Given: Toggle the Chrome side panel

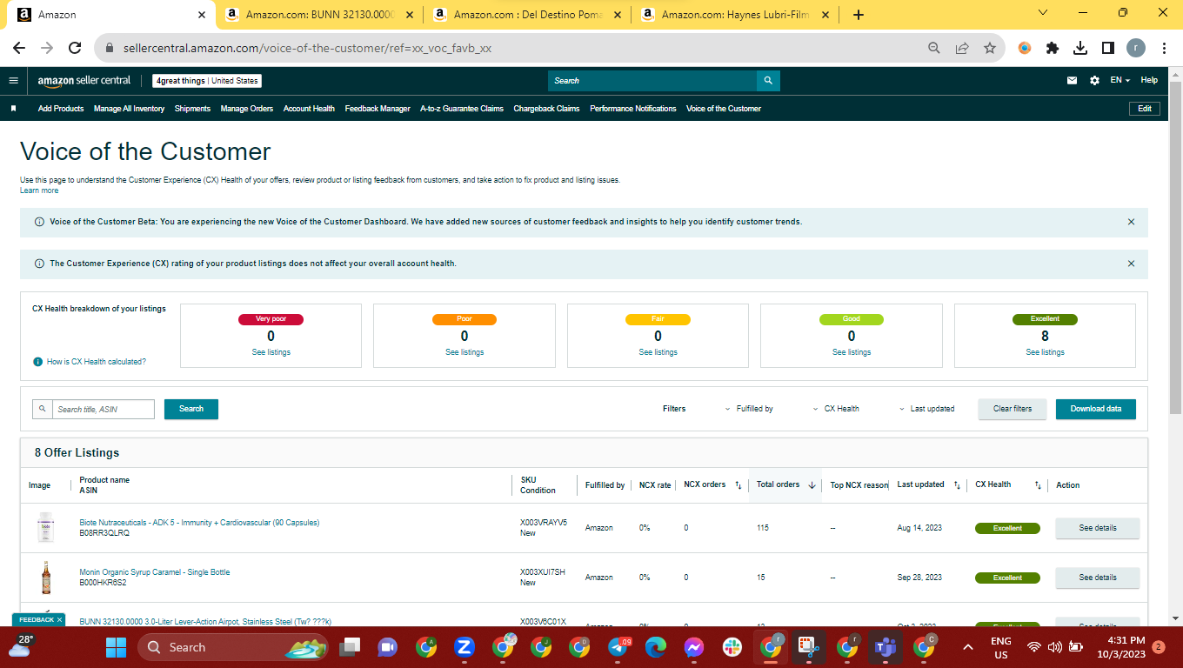Looking at the screenshot, I should (1108, 49).
